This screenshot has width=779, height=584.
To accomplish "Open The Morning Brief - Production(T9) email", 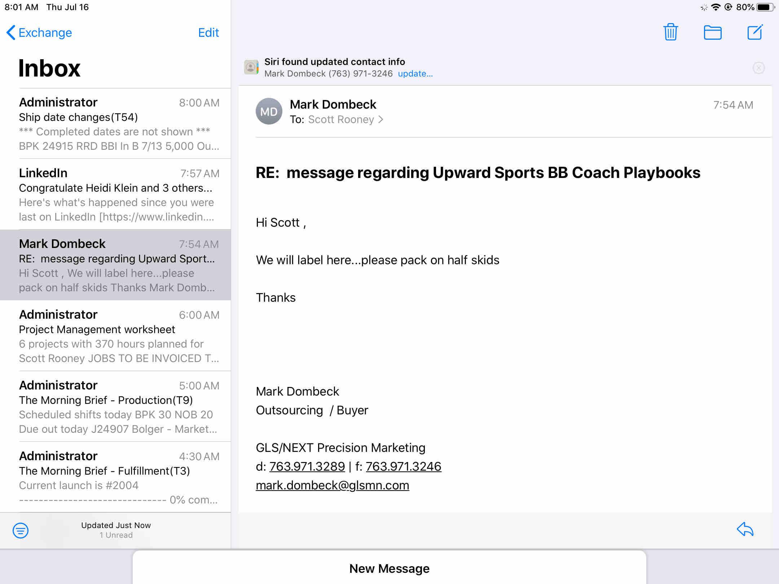I will [119, 406].
